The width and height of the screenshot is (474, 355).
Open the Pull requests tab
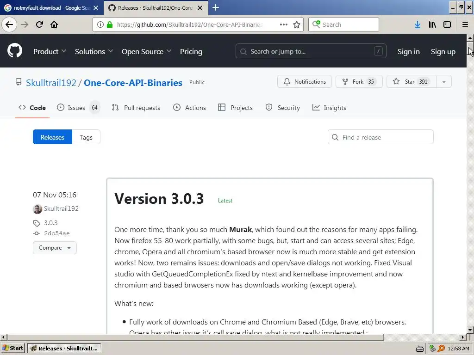coord(136,108)
